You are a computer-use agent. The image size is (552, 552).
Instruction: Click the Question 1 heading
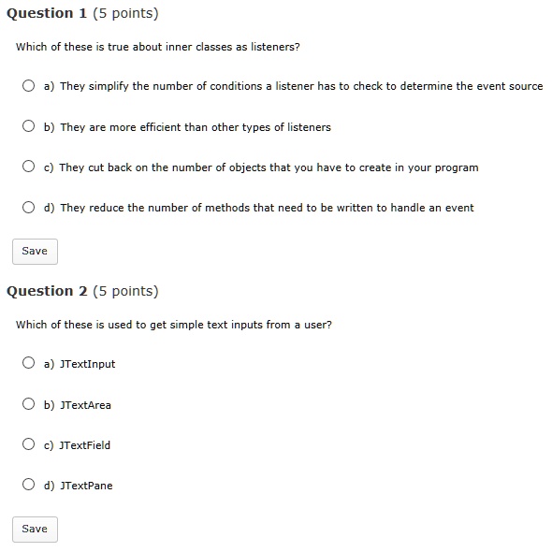(x=82, y=13)
